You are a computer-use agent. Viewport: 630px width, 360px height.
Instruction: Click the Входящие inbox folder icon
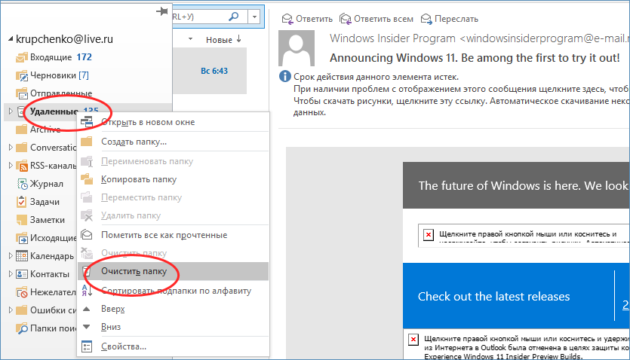[22, 58]
